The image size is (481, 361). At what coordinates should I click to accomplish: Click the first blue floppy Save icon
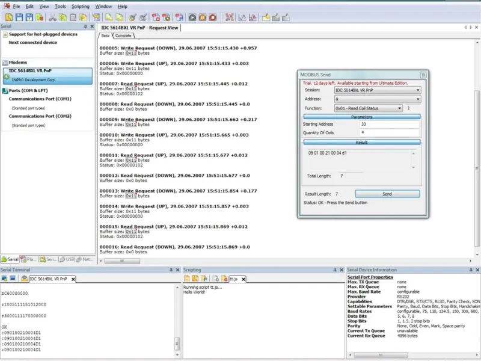tap(19, 17)
